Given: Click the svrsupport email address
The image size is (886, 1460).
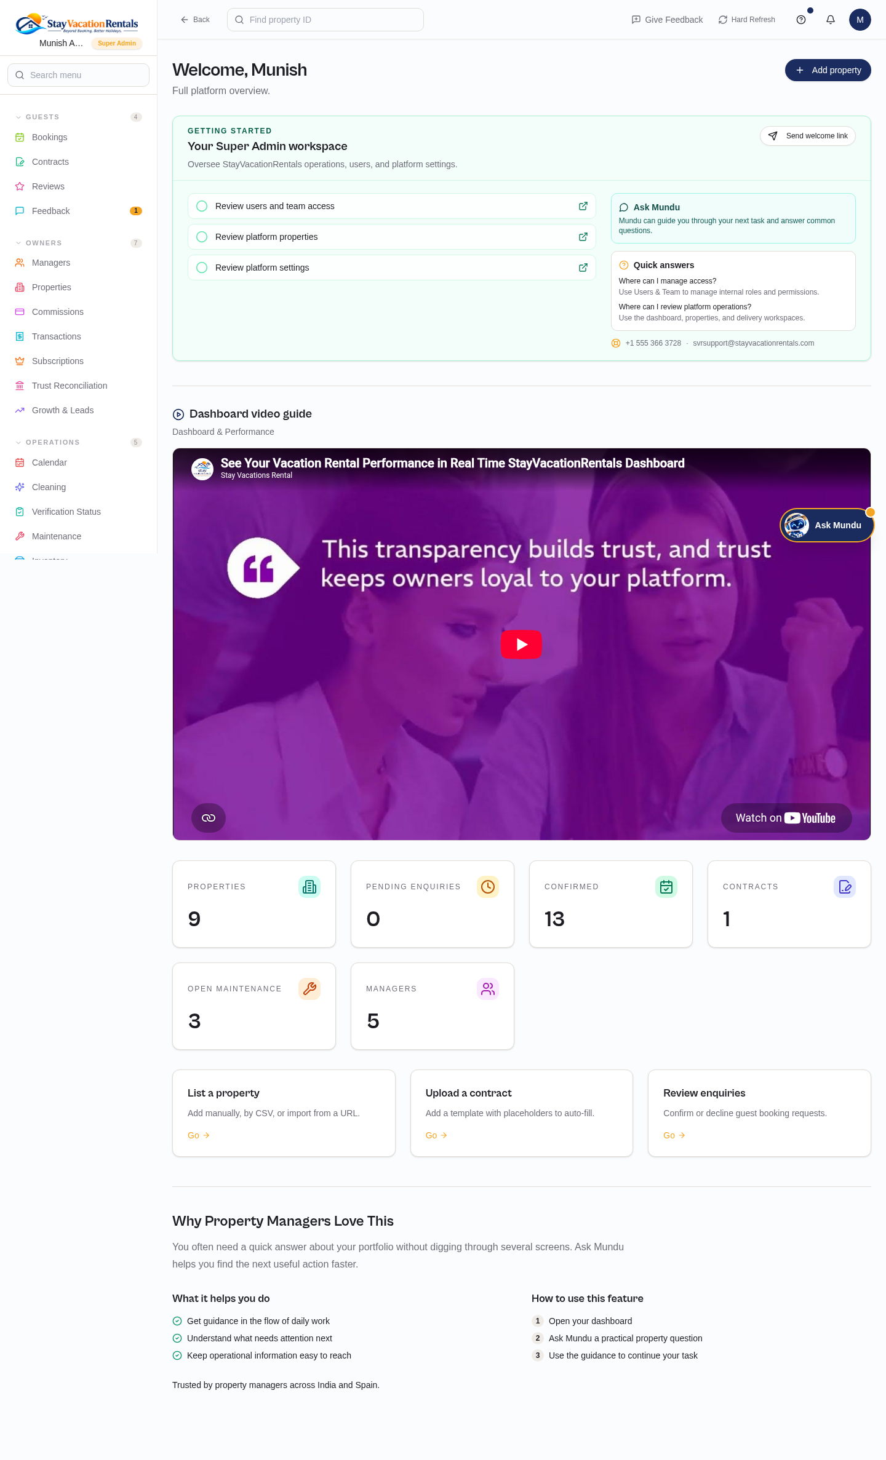Looking at the screenshot, I should coord(754,343).
